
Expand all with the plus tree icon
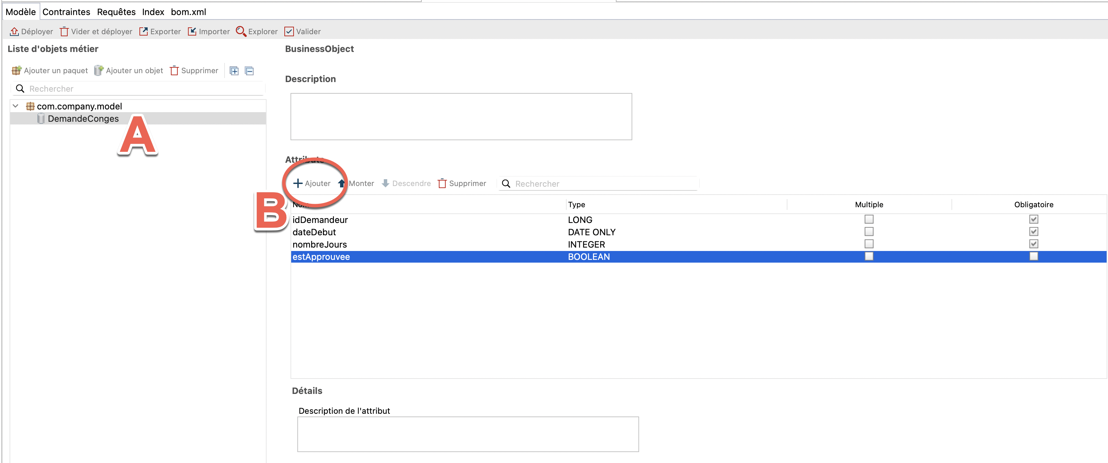pos(234,71)
